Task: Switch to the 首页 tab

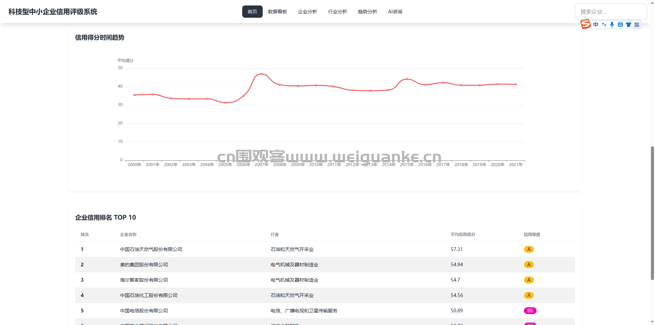Action: coord(252,12)
